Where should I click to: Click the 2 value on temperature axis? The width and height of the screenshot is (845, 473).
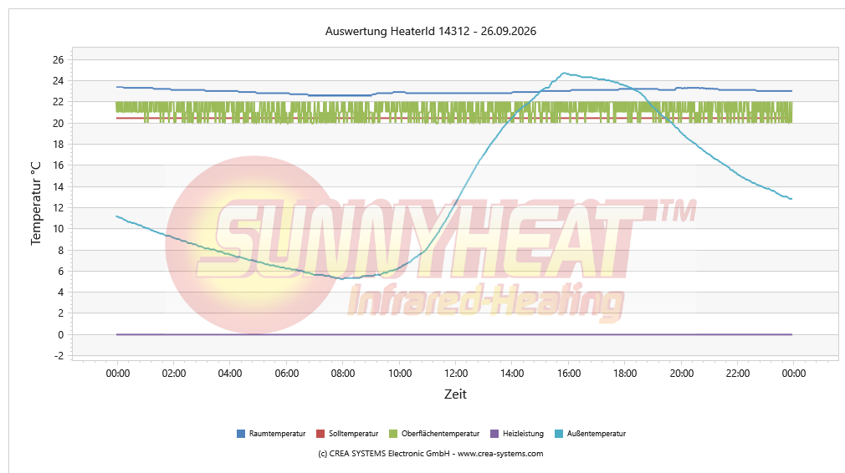(x=61, y=313)
